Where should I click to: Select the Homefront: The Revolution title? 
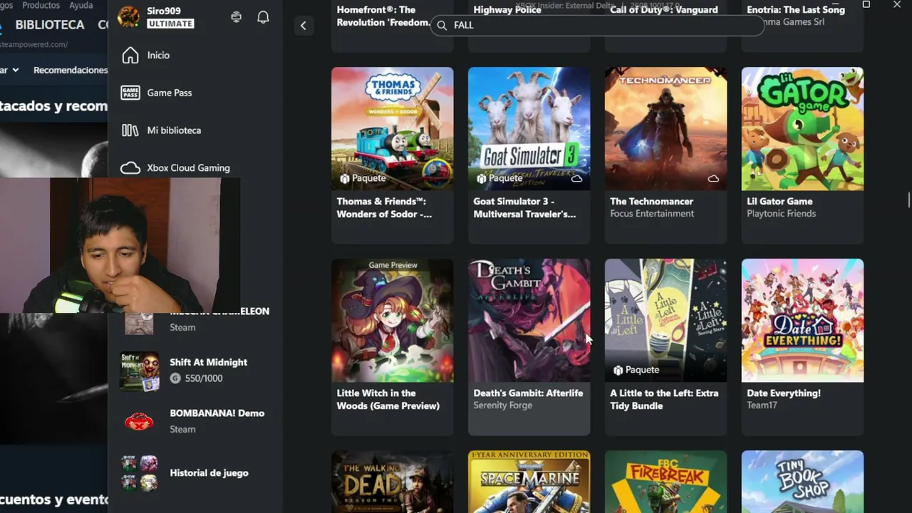pyautogui.click(x=384, y=16)
